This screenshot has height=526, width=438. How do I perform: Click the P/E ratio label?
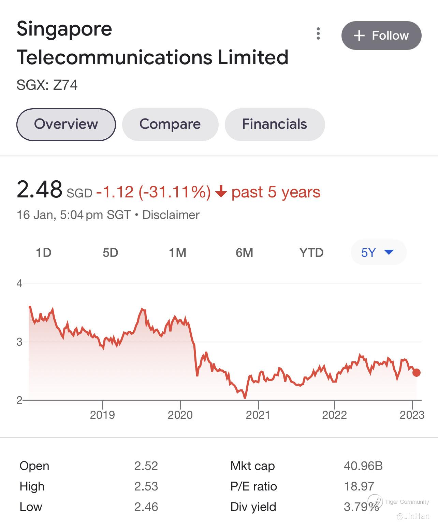point(253,486)
